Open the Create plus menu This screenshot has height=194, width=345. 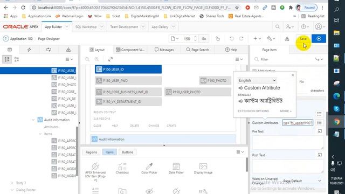[x=257, y=39]
